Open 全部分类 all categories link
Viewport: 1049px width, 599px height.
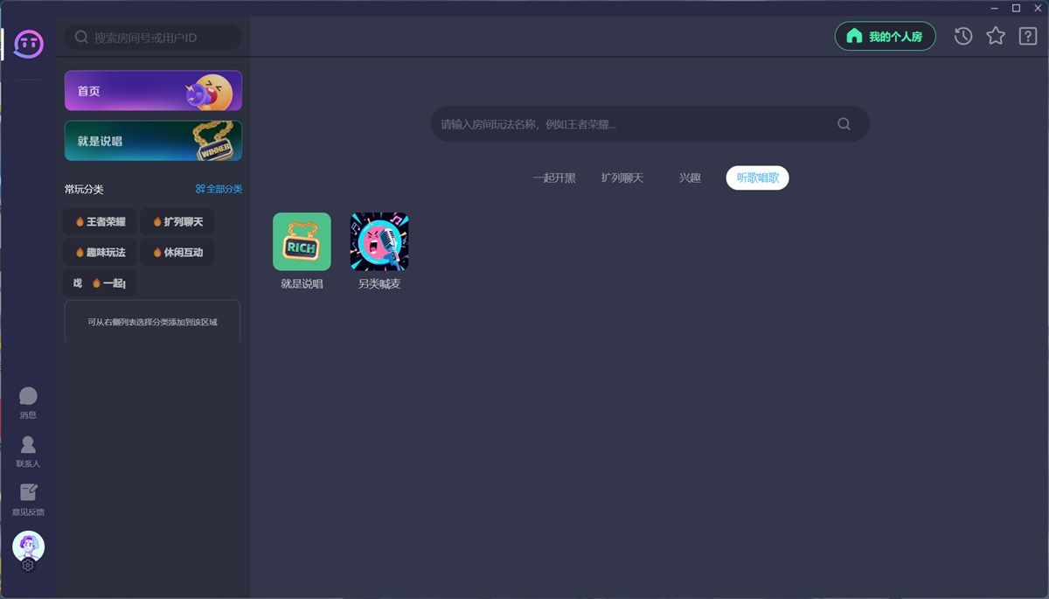(x=219, y=189)
